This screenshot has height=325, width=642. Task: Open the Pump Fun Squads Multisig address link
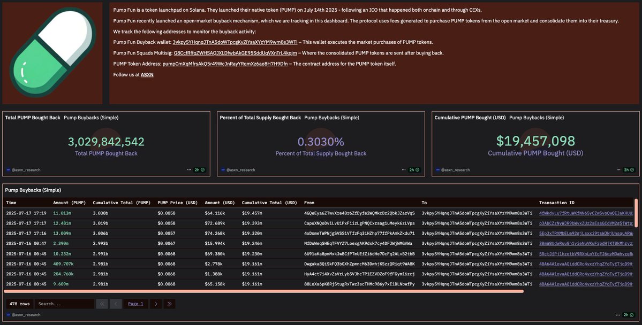click(x=236, y=53)
